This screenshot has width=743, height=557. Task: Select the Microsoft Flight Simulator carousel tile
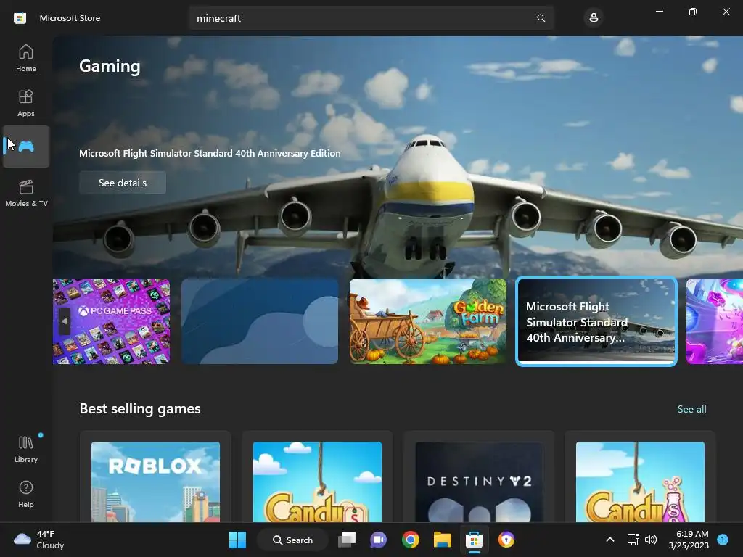pyautogui.click(x=596, y=321)
